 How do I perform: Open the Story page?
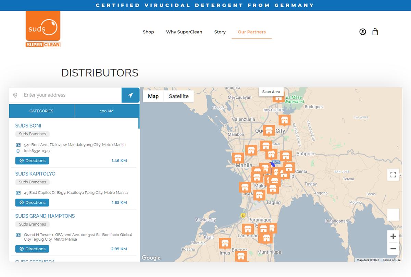[x=220, y=32]
